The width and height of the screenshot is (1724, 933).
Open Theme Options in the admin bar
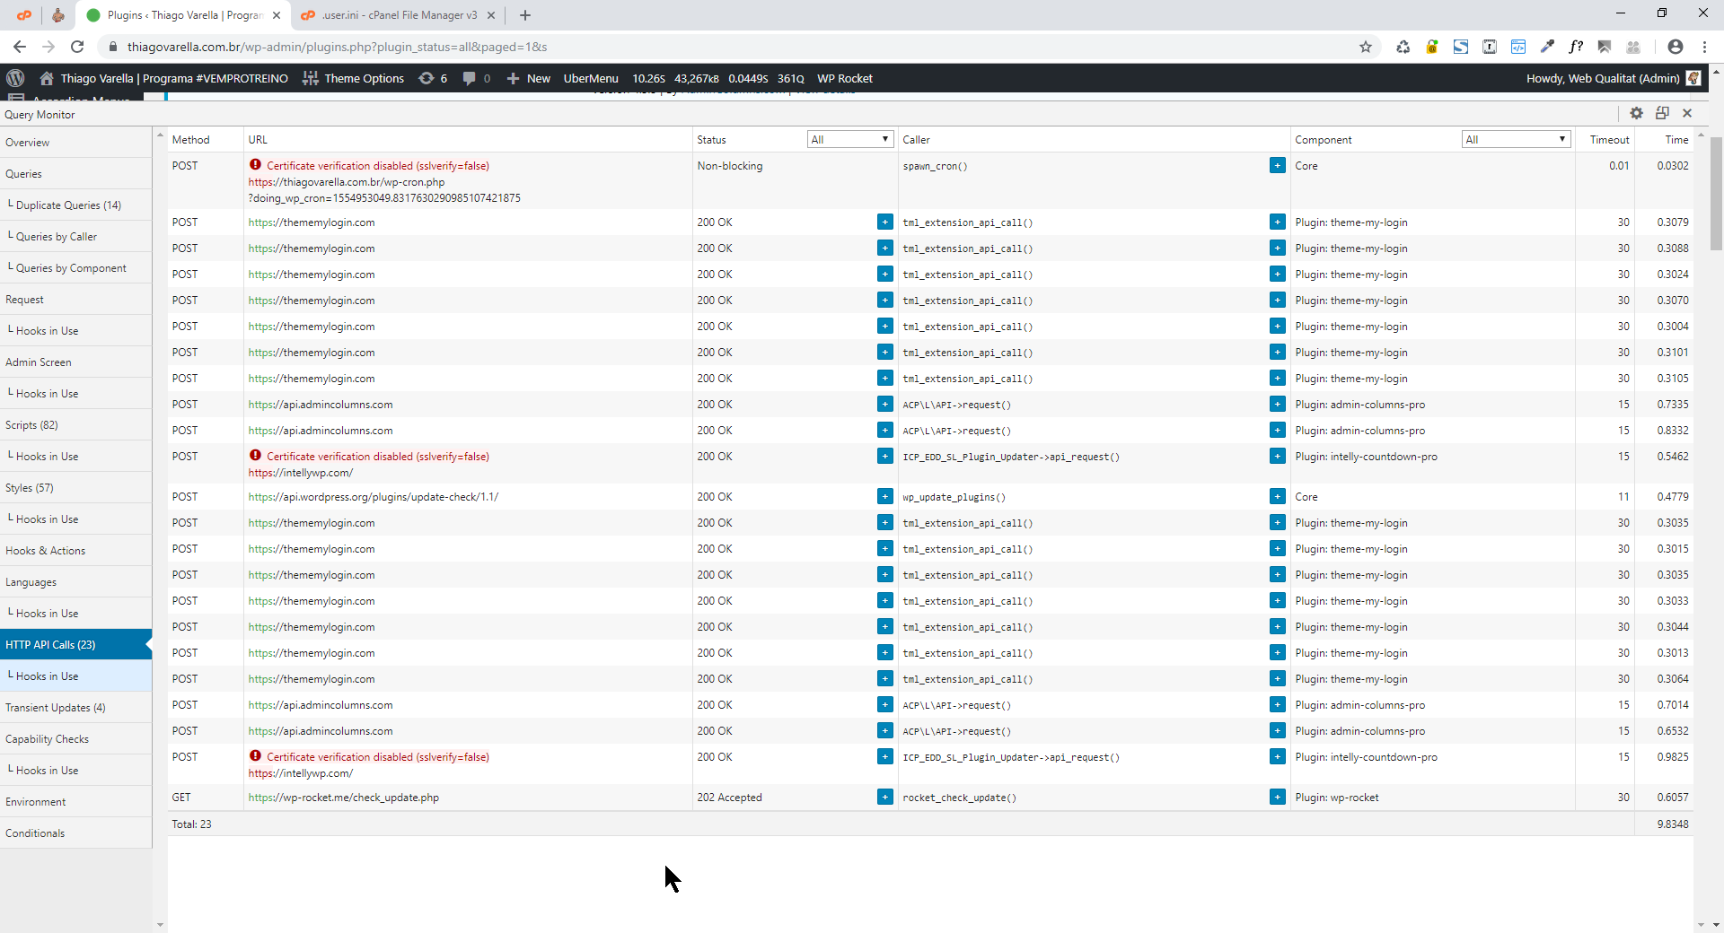(354, 78)
